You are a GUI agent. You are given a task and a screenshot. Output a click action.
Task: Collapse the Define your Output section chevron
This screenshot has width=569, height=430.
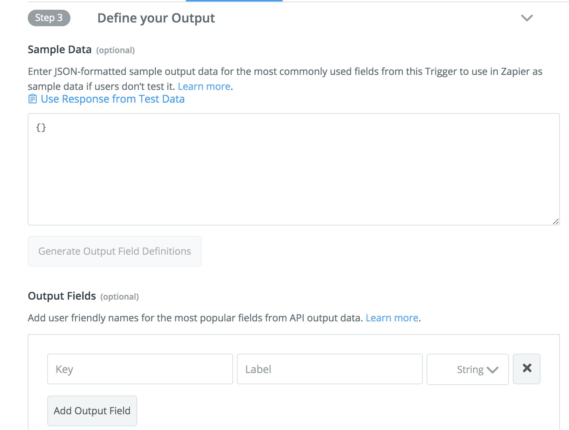(527, 18)
